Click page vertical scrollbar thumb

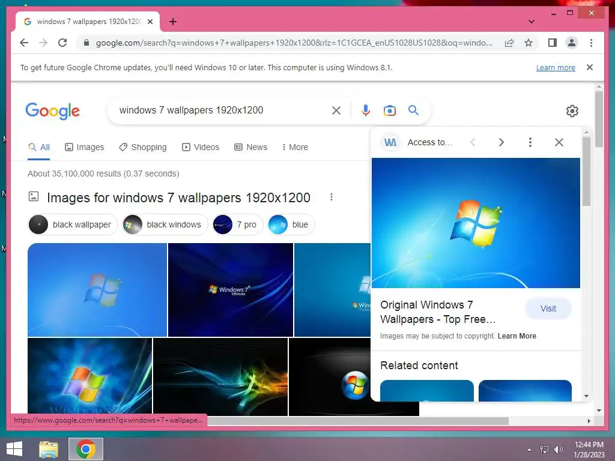point(599,119)
